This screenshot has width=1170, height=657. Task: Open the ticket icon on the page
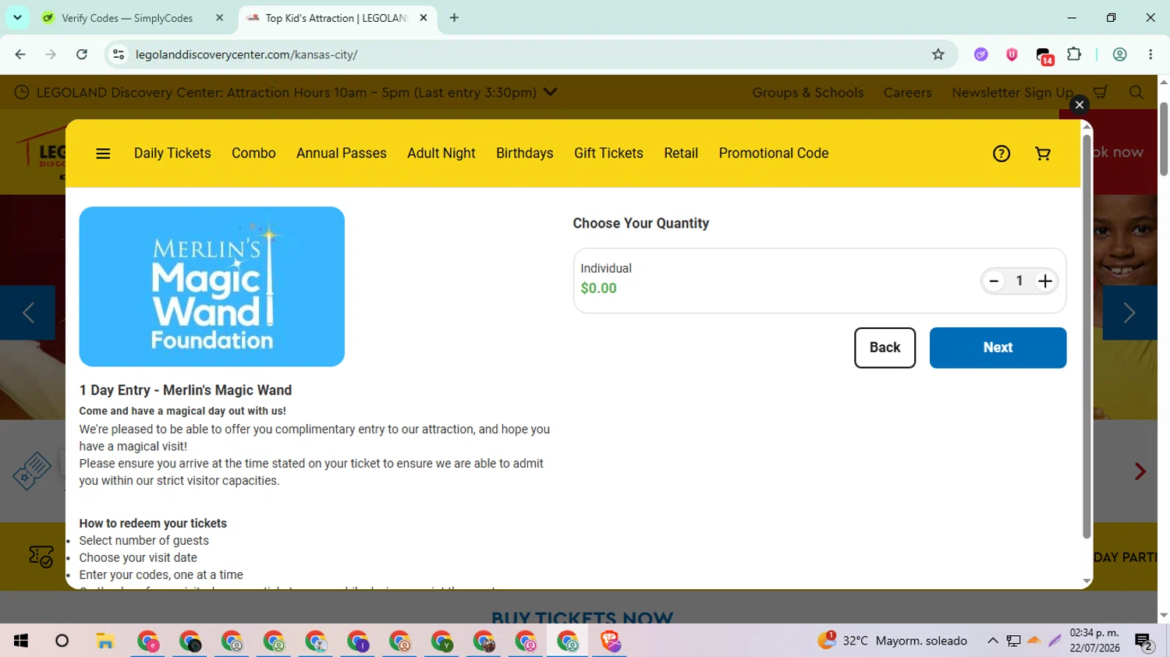[32, 471]
